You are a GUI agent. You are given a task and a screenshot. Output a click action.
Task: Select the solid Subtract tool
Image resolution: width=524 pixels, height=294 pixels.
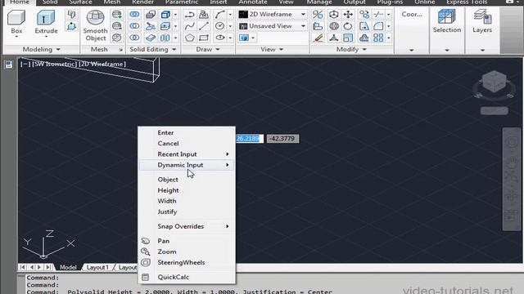134,26
